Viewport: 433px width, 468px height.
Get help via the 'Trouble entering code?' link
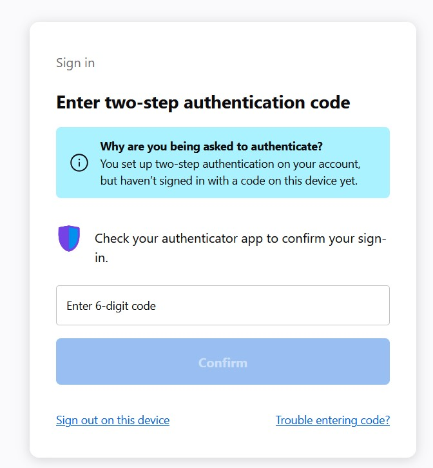pyautogui.click(x=332, y=420)
